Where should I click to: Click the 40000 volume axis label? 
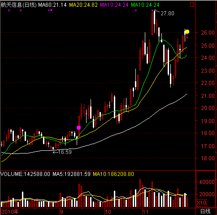pyautogui.click(x=207, y=182)
